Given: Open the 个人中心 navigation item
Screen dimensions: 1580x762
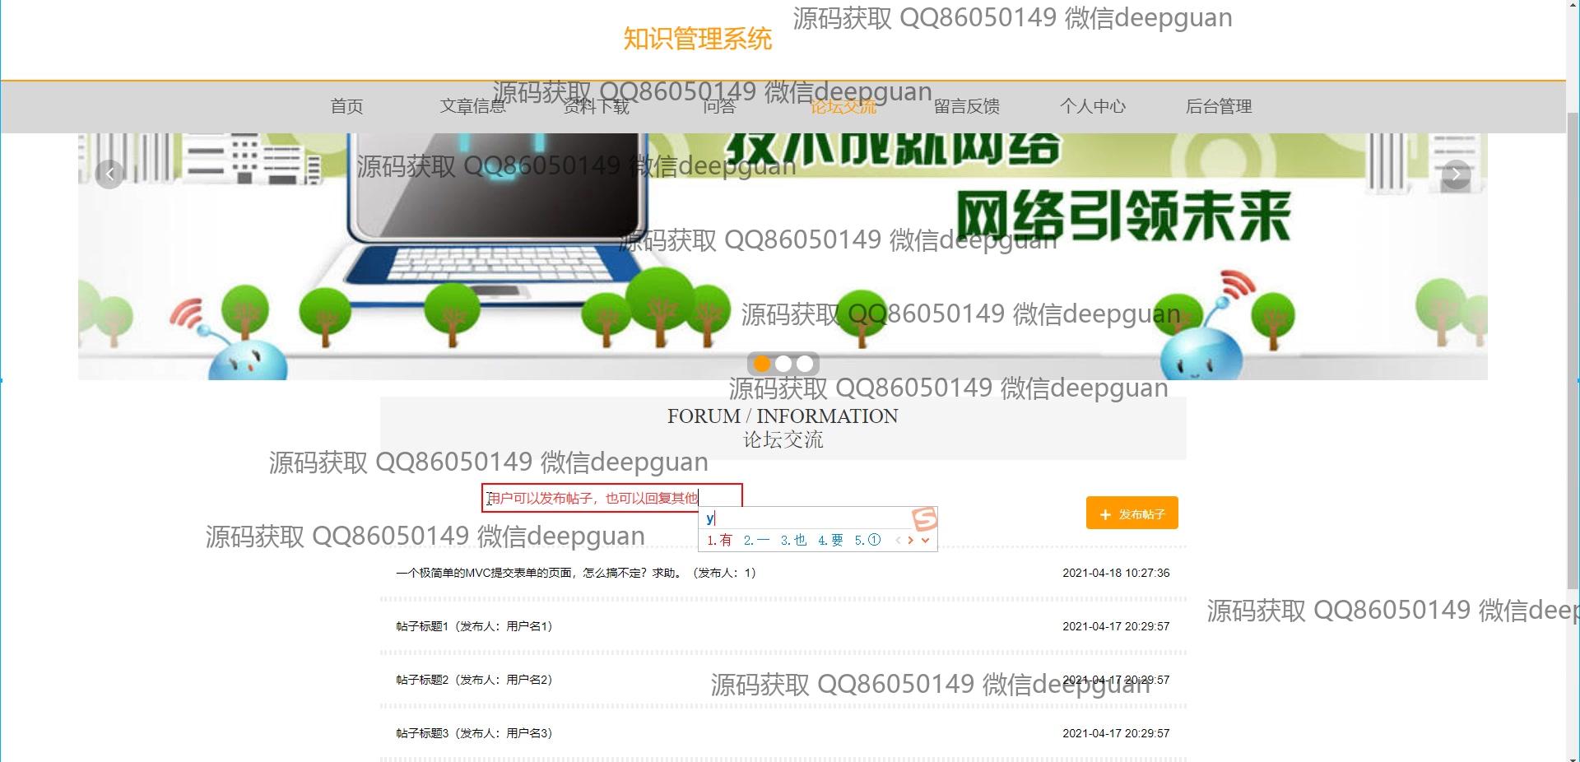Looking at the screenshot, I should point(1093,106).
